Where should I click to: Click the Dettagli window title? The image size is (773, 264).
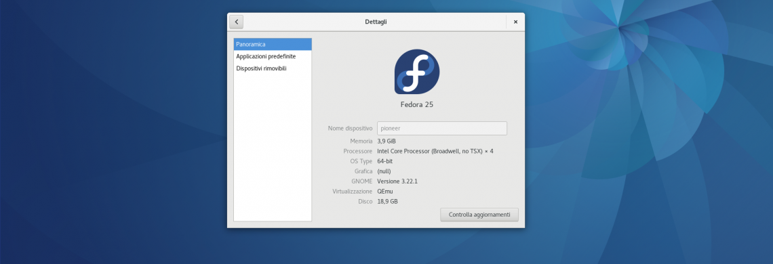coord(376,22)
